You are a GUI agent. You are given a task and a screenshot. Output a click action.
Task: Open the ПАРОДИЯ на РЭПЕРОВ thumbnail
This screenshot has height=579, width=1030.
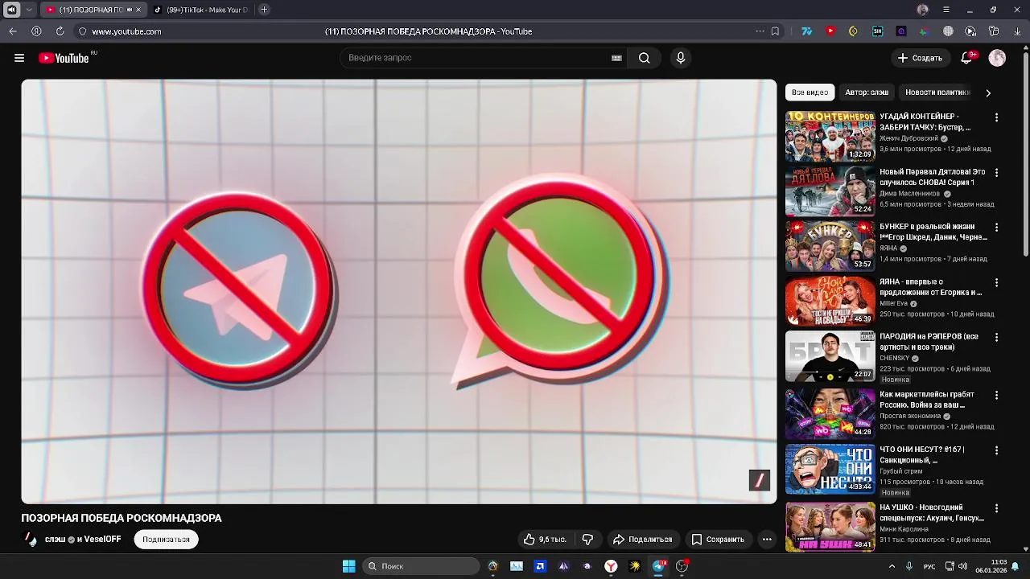click(830, 356)
